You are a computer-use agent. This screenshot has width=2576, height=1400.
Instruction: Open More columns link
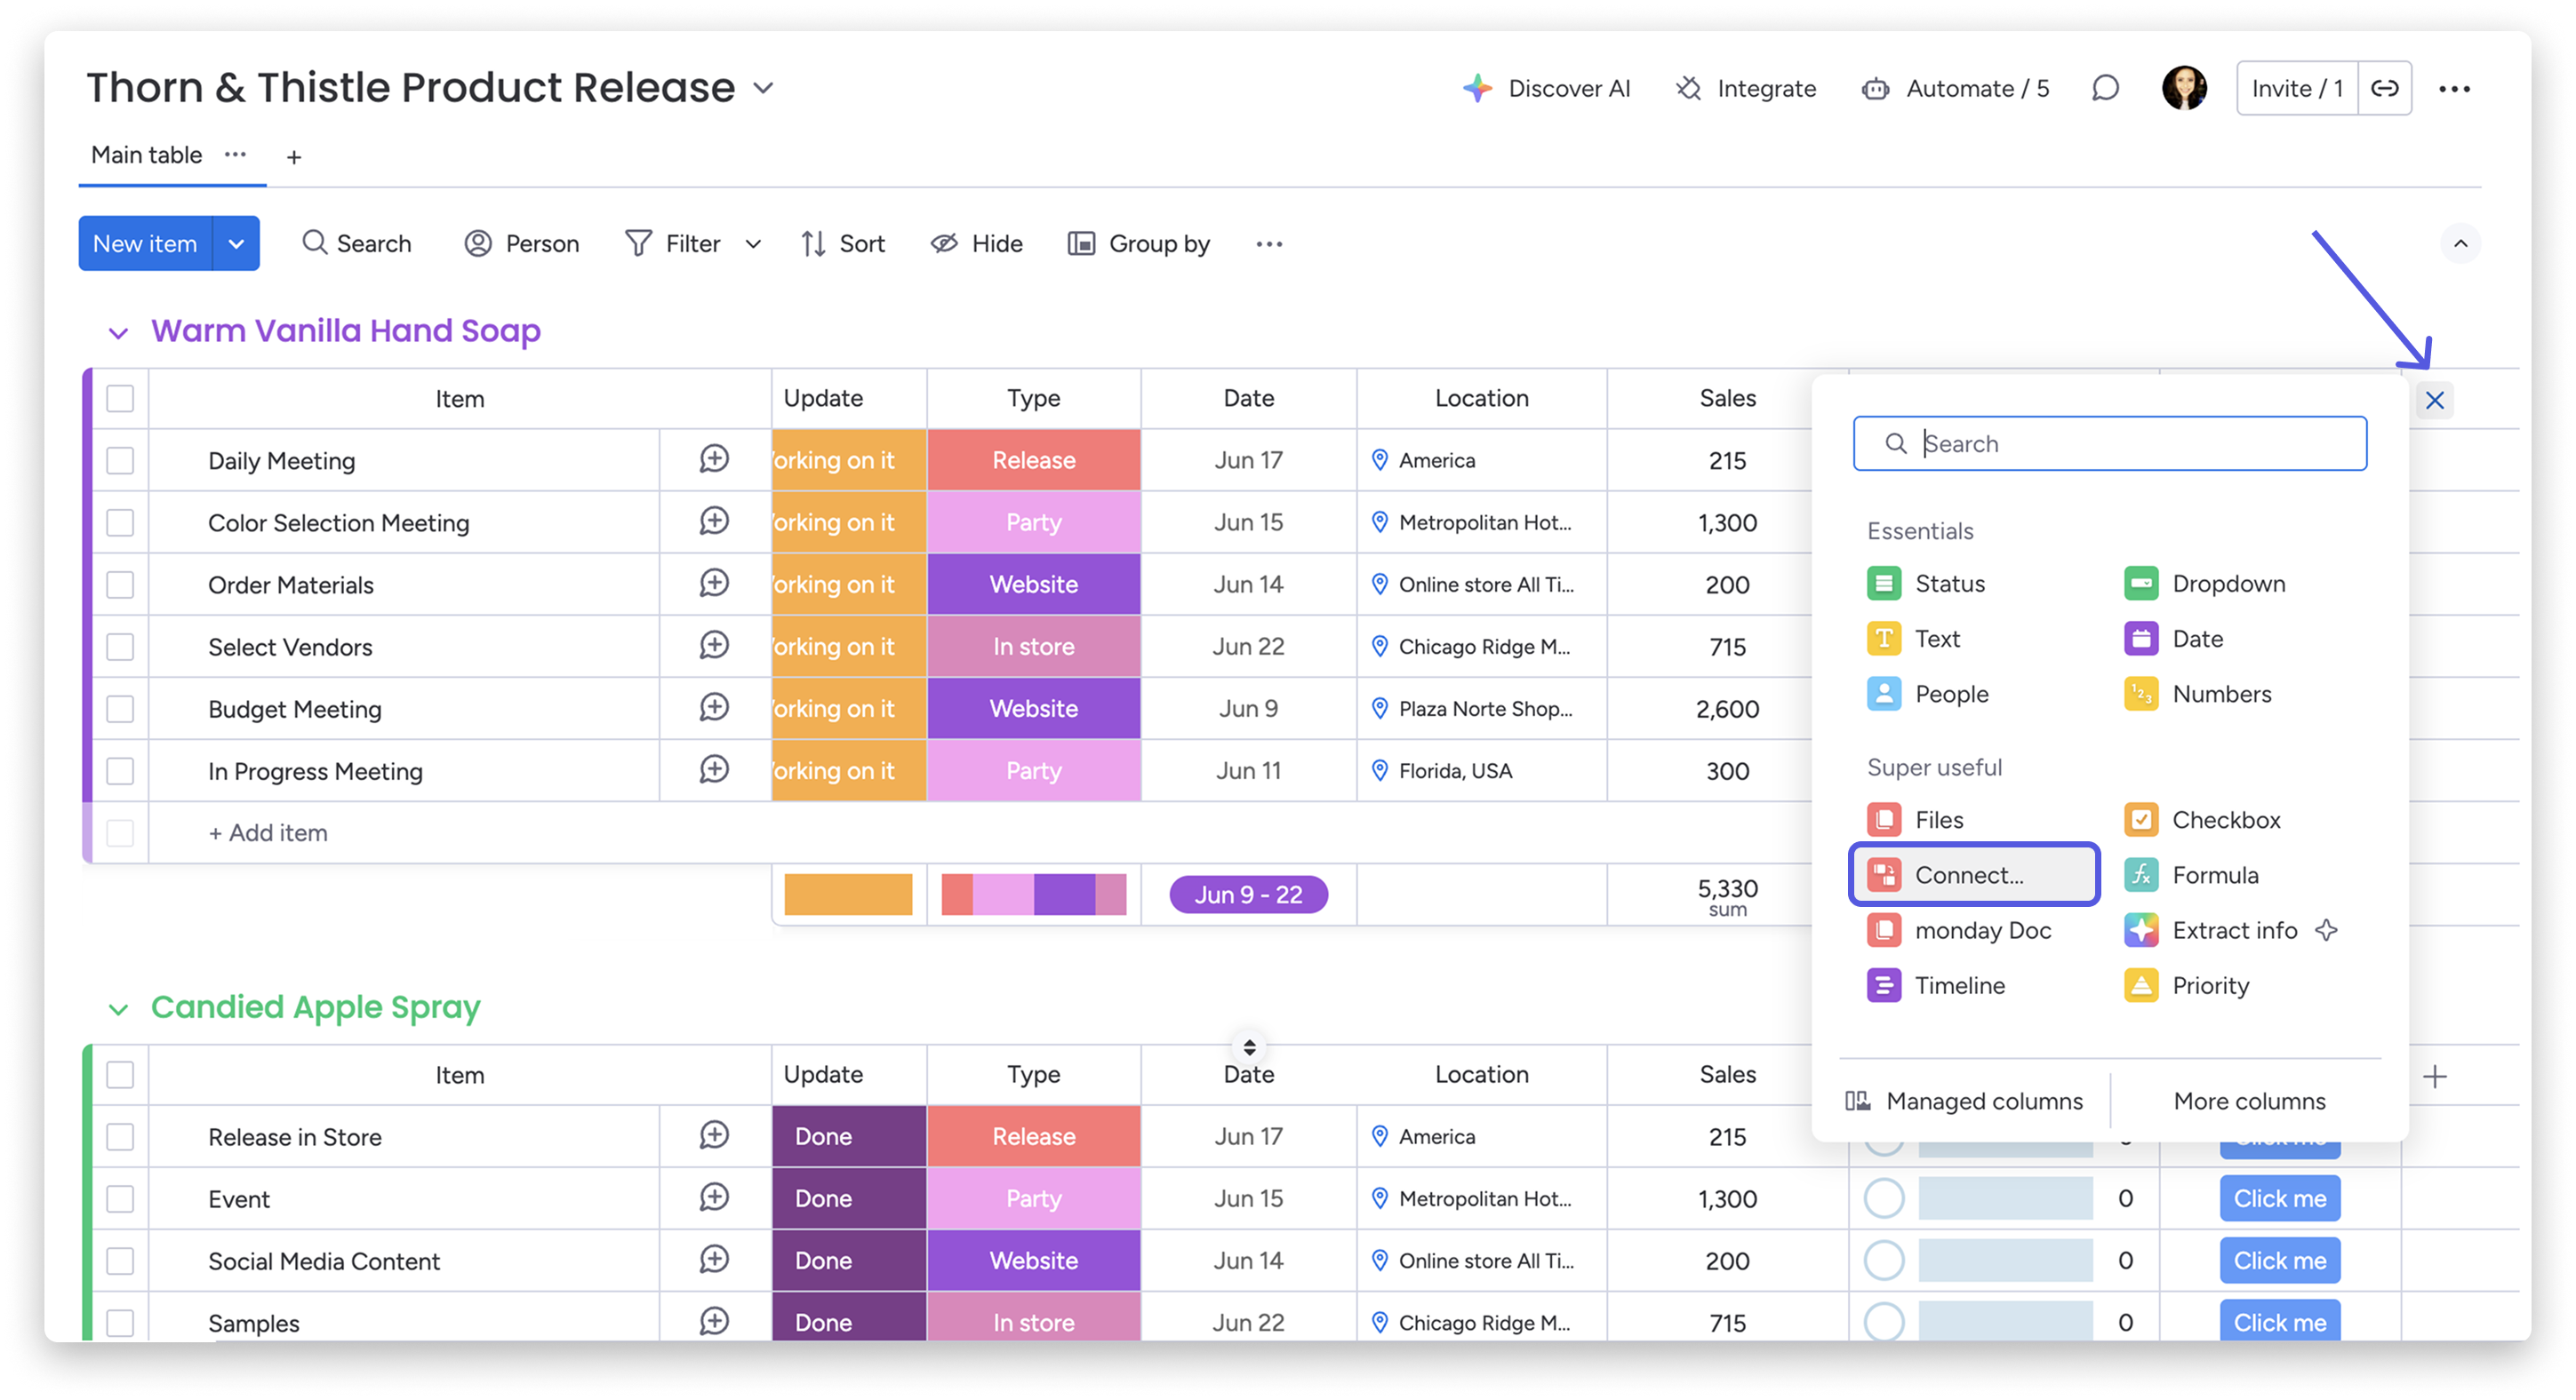2249,1102
